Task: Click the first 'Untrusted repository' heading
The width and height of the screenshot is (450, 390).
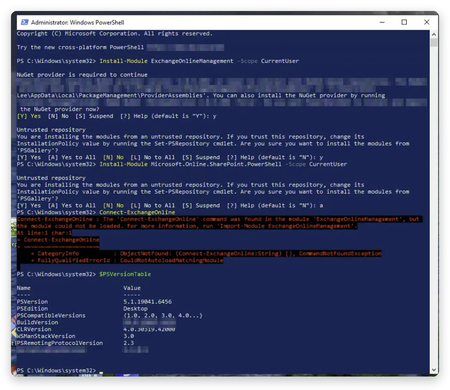Action: [x=51, y=130]
